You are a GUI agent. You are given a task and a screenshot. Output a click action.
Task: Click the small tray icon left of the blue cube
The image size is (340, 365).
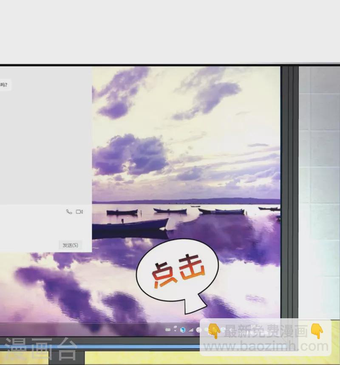tap(175, 329)
